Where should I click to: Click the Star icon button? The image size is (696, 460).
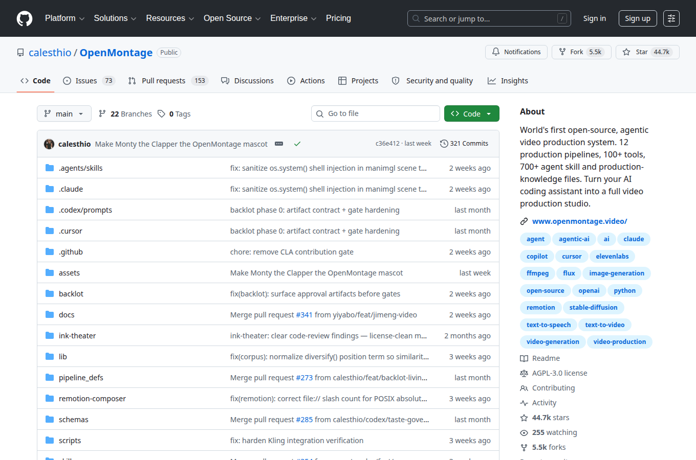[626, 52]
